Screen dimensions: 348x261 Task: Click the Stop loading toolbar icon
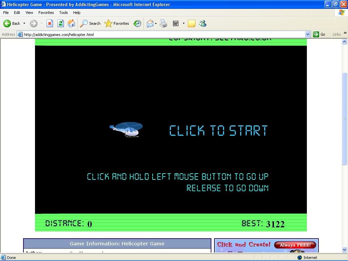(x=50, y=23)
